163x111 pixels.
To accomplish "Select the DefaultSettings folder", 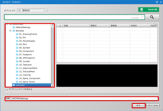I will pyautogui.click(x=21, y=27).
